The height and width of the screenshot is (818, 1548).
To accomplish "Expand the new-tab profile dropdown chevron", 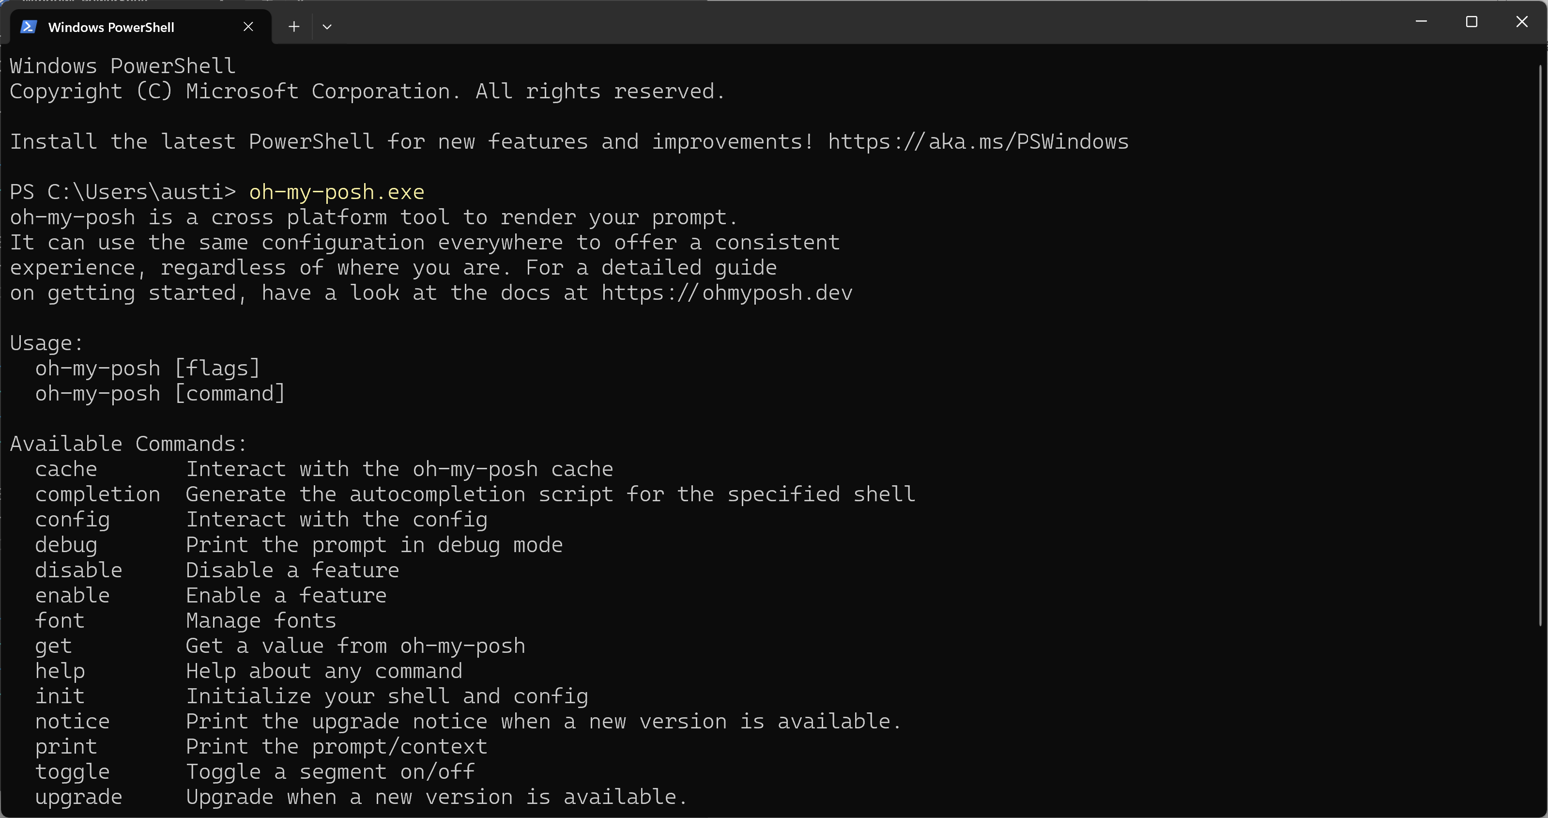I will pos(327,27).
